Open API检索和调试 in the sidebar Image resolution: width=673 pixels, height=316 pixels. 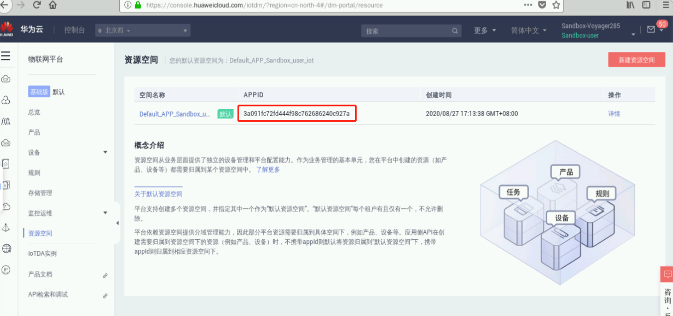pos(48,294)
